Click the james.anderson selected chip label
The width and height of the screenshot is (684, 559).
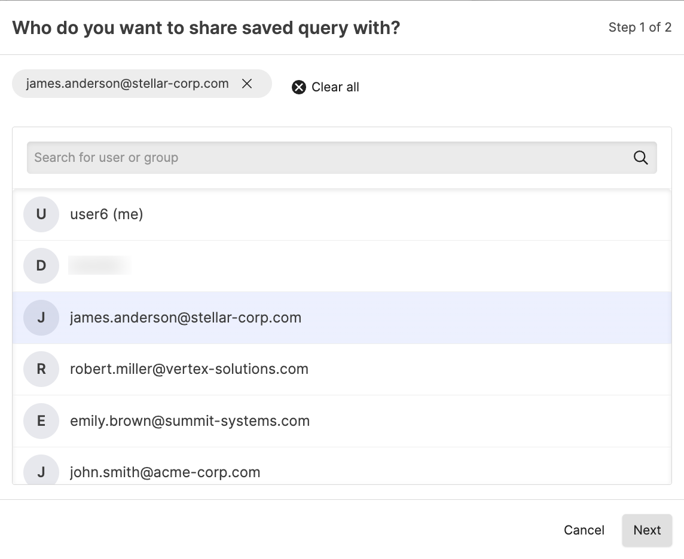click(127, 84)
